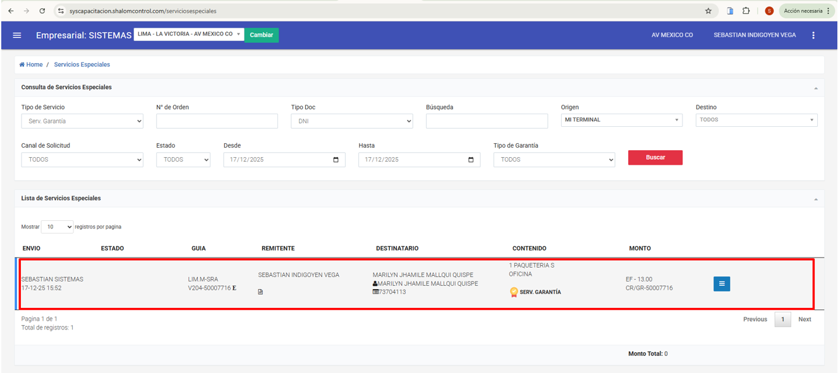This screenshot has width=838, height=373.
Task: Change the registros por pagina selector
Action: (57, 227)
